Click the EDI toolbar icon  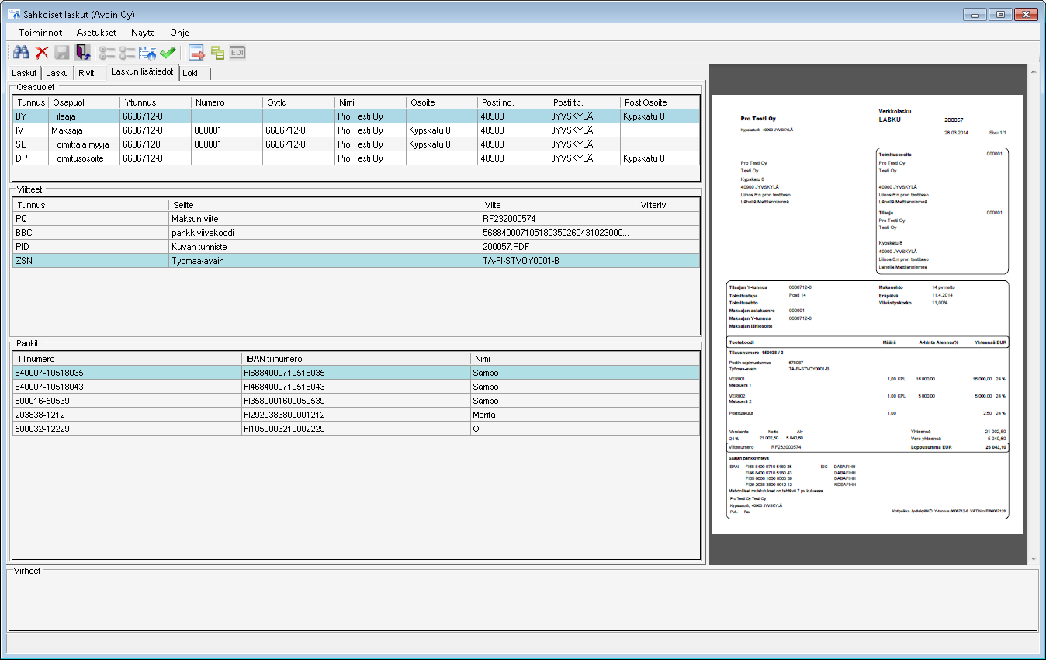point(237,53)
